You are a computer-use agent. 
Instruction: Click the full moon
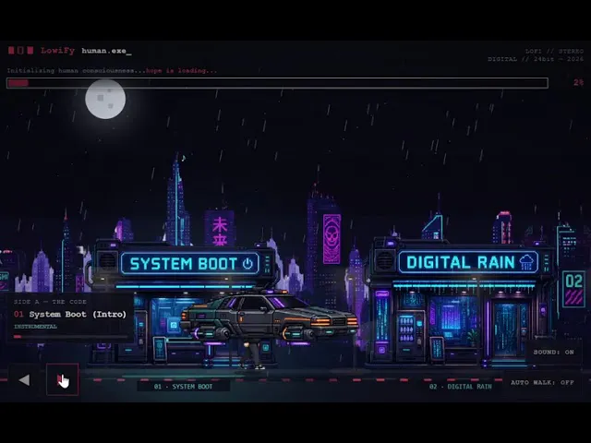click(105, 99)
